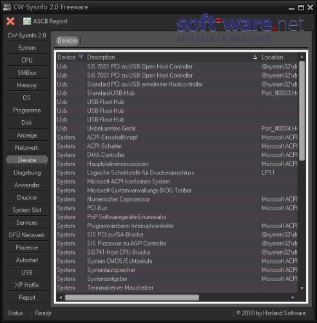Image resolution: width=317 pixels, height=323 pixels.
Task: Click the horizontal scrollbar thumb
Action: click(x=132, y=297)
